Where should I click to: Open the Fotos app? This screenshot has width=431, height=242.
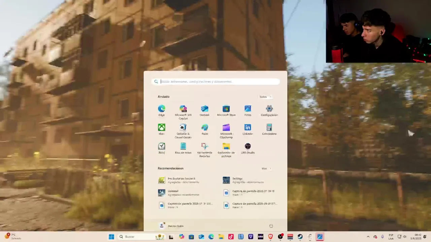[x=248, y=111]
